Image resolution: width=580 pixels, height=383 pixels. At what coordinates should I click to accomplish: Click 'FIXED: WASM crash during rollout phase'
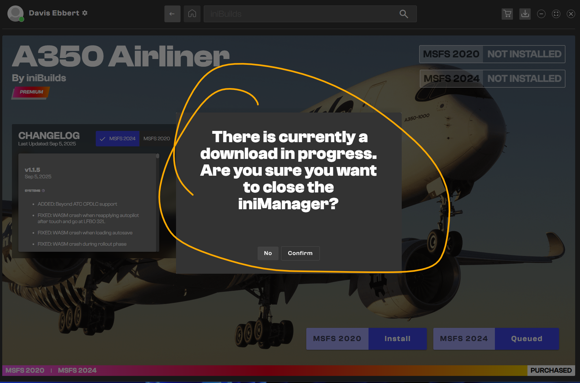[82, 244]
